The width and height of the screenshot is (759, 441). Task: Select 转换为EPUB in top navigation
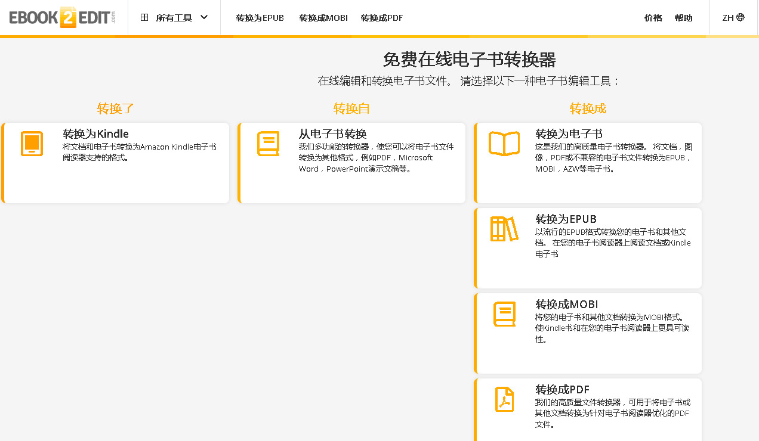[260, 18]
